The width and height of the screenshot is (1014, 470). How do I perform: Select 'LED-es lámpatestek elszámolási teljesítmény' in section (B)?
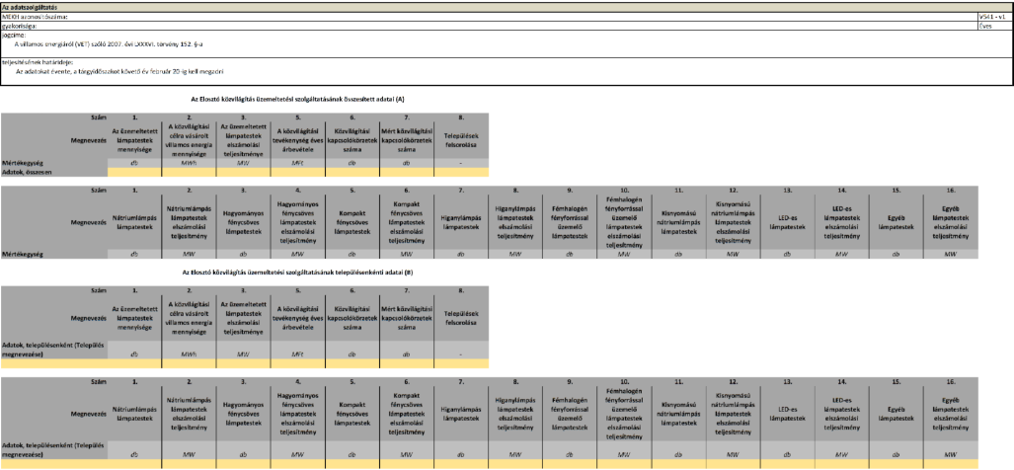click(841, 414)
